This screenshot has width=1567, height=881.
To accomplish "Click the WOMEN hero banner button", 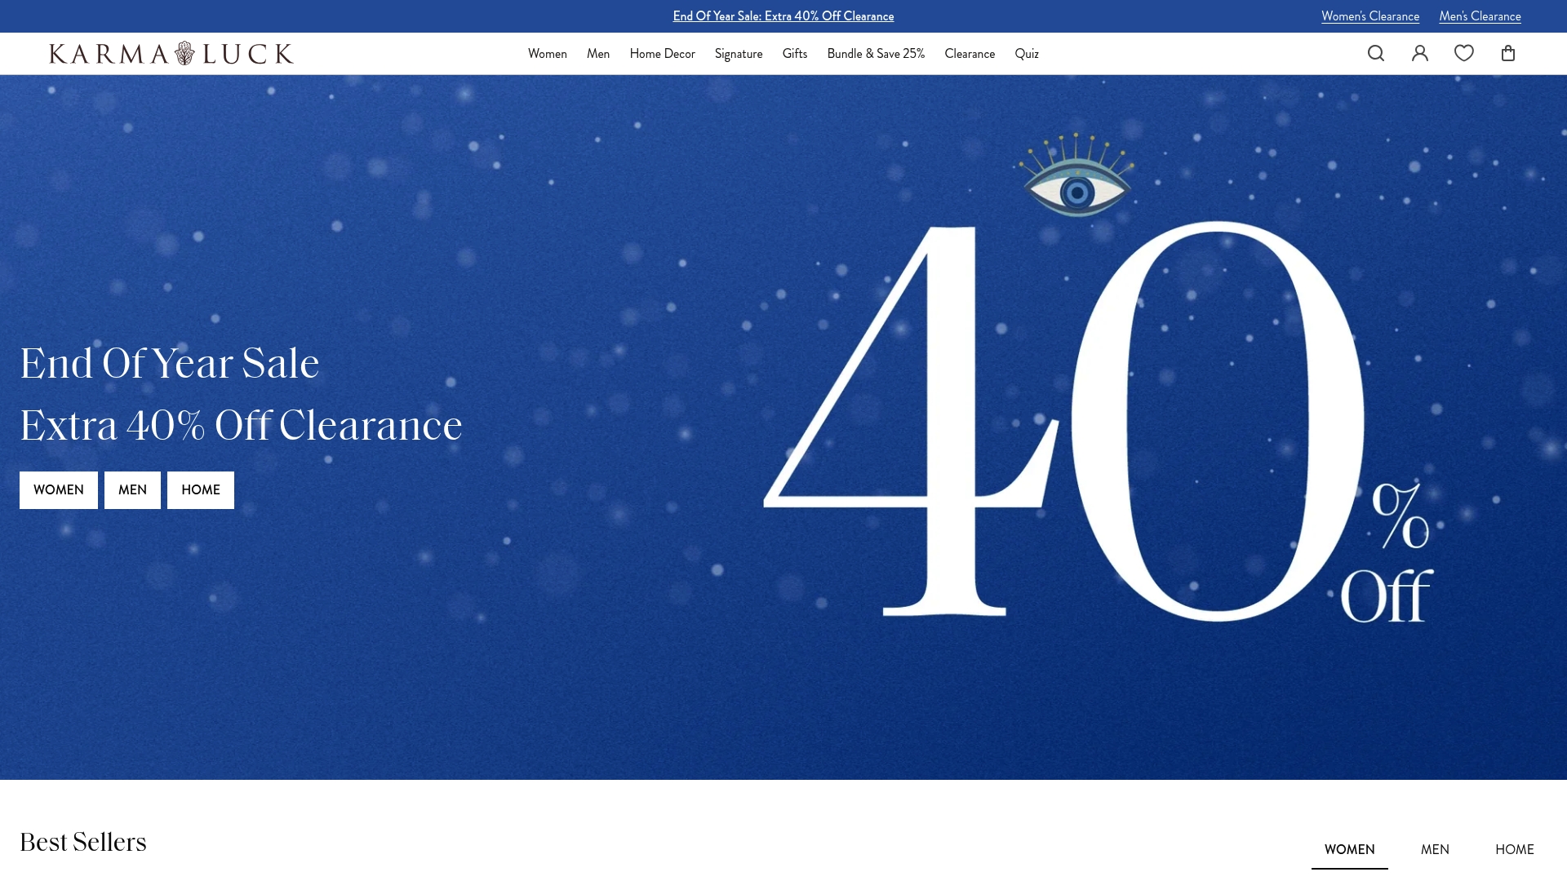I will coord(59,490).
